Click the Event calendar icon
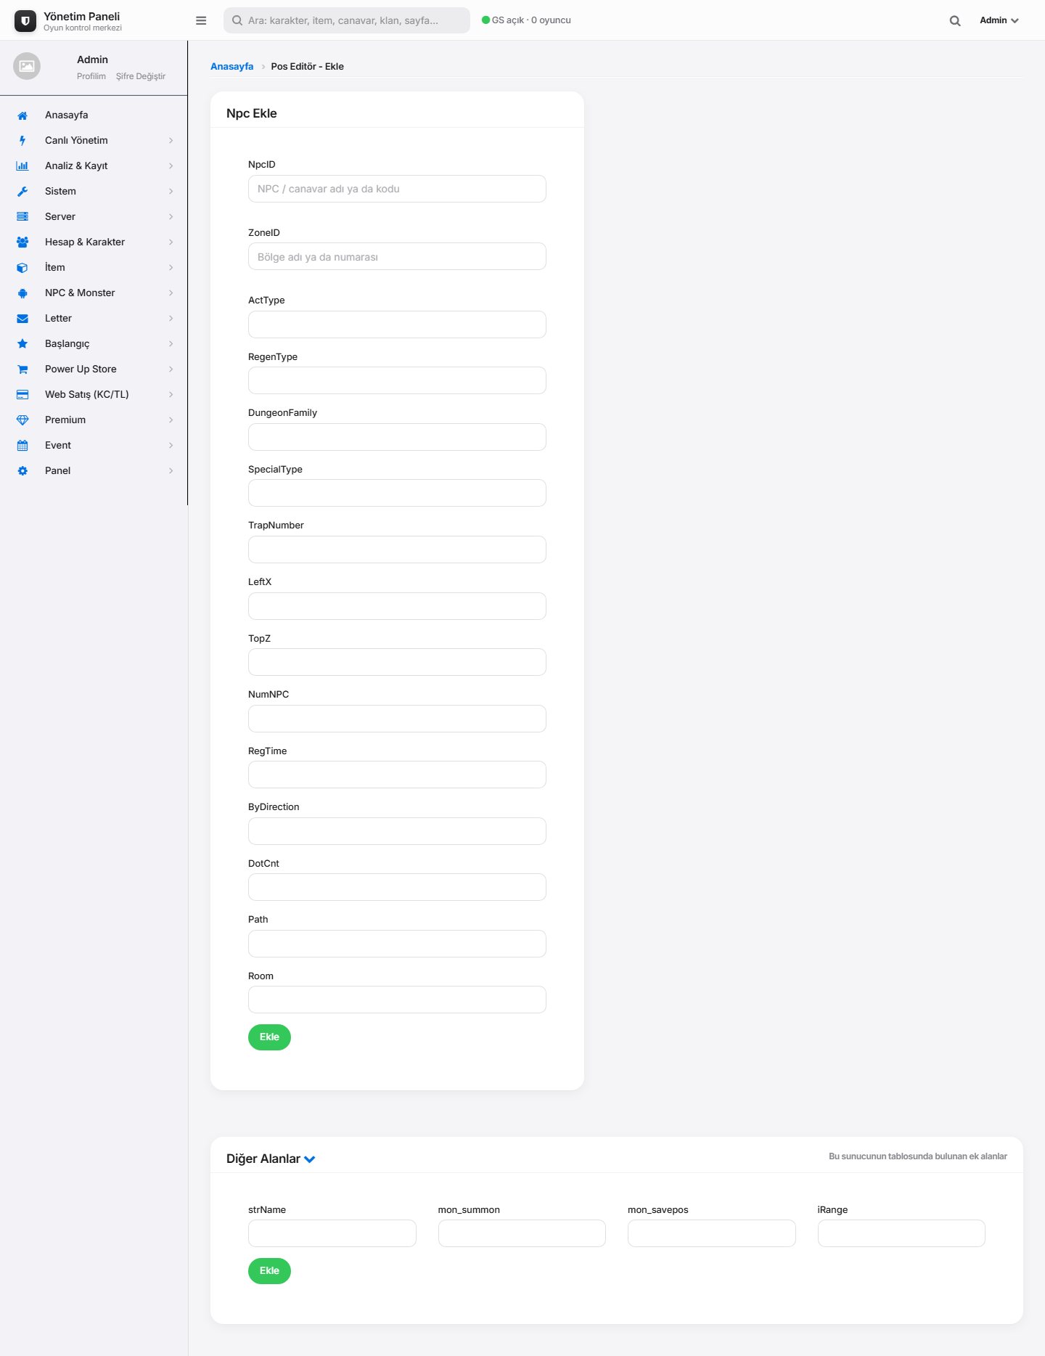The image size is (1045, 1356). click(22, 446)
